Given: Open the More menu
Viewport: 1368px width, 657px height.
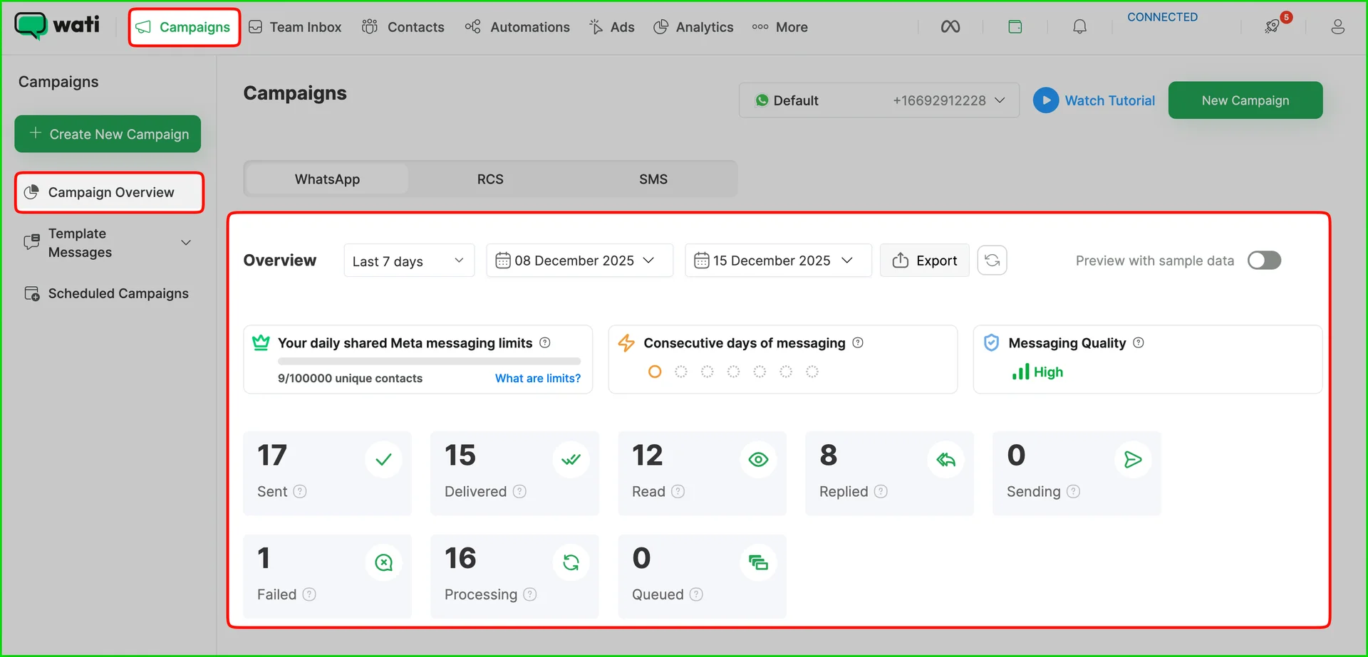Looking at the screenshot, I should click(x=780, y=27).
